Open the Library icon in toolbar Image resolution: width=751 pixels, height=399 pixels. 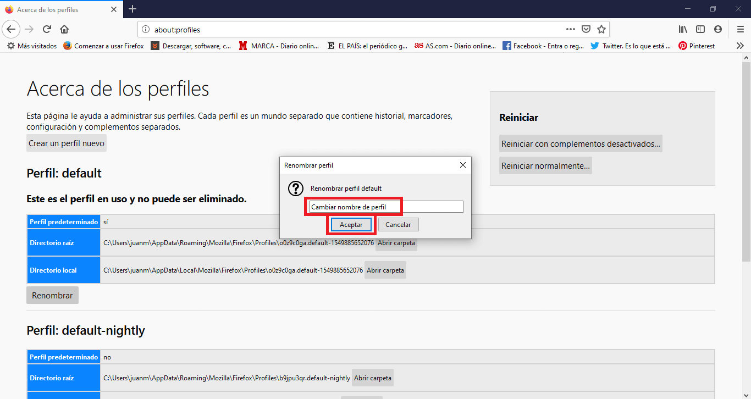683,29
